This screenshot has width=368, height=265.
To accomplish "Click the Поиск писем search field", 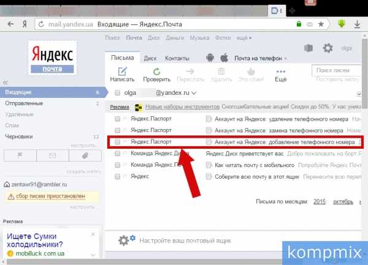I will (336, 70).
